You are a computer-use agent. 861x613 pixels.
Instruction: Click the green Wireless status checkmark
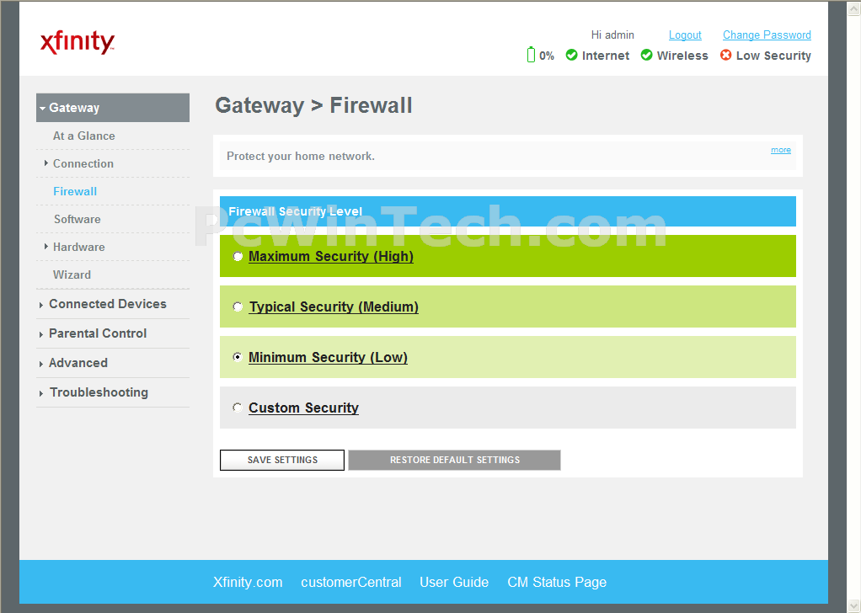coord(647,55)
